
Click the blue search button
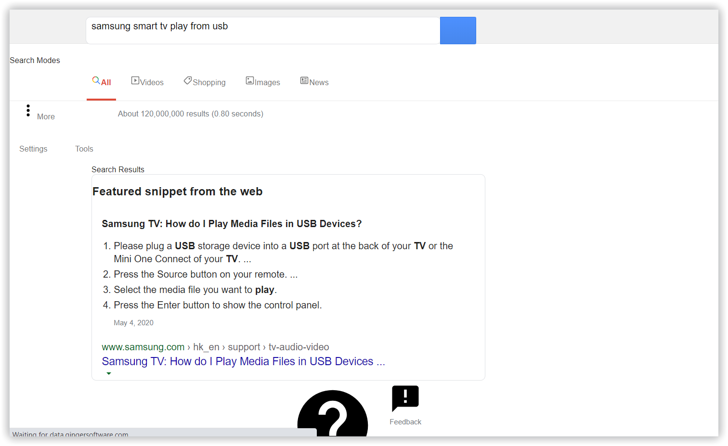pos(458,30)
